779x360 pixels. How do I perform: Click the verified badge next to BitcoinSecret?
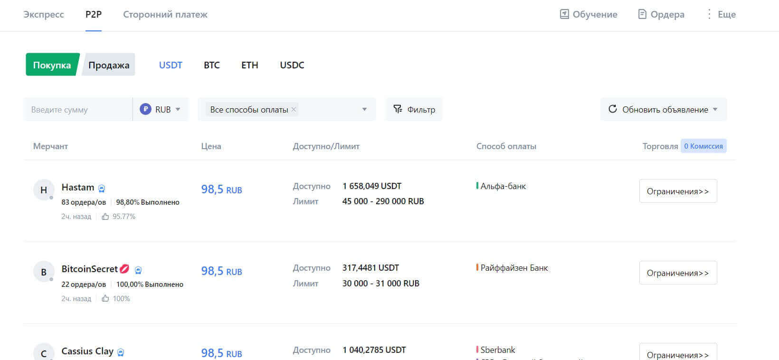click(x=138, y=270)
